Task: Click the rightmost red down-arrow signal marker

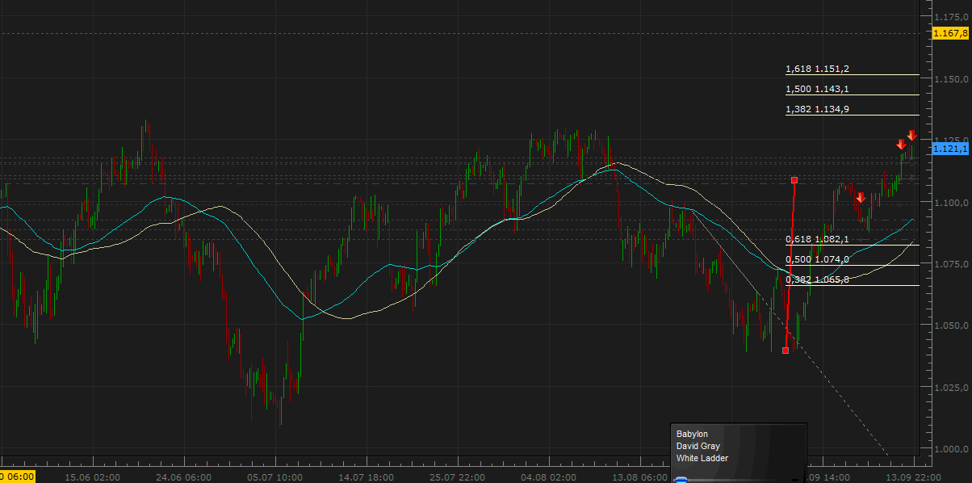Action: pyautogui.click(x=911, y=136)
